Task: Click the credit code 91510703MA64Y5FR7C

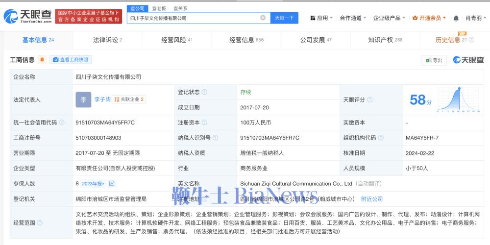Action: (x=105, y=122)
